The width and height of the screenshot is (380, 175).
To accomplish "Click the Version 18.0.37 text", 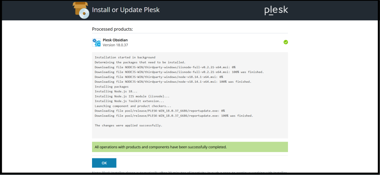I will click(x=115, y=45).
